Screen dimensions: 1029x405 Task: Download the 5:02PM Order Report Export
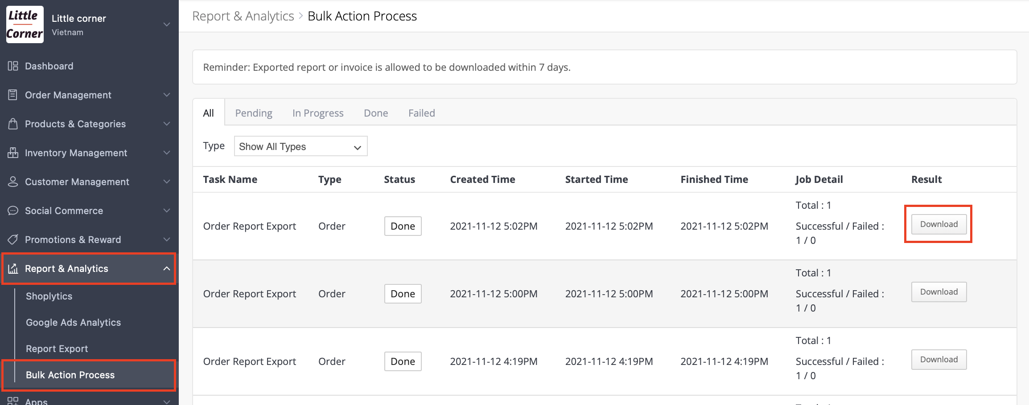tap(939, 224)
